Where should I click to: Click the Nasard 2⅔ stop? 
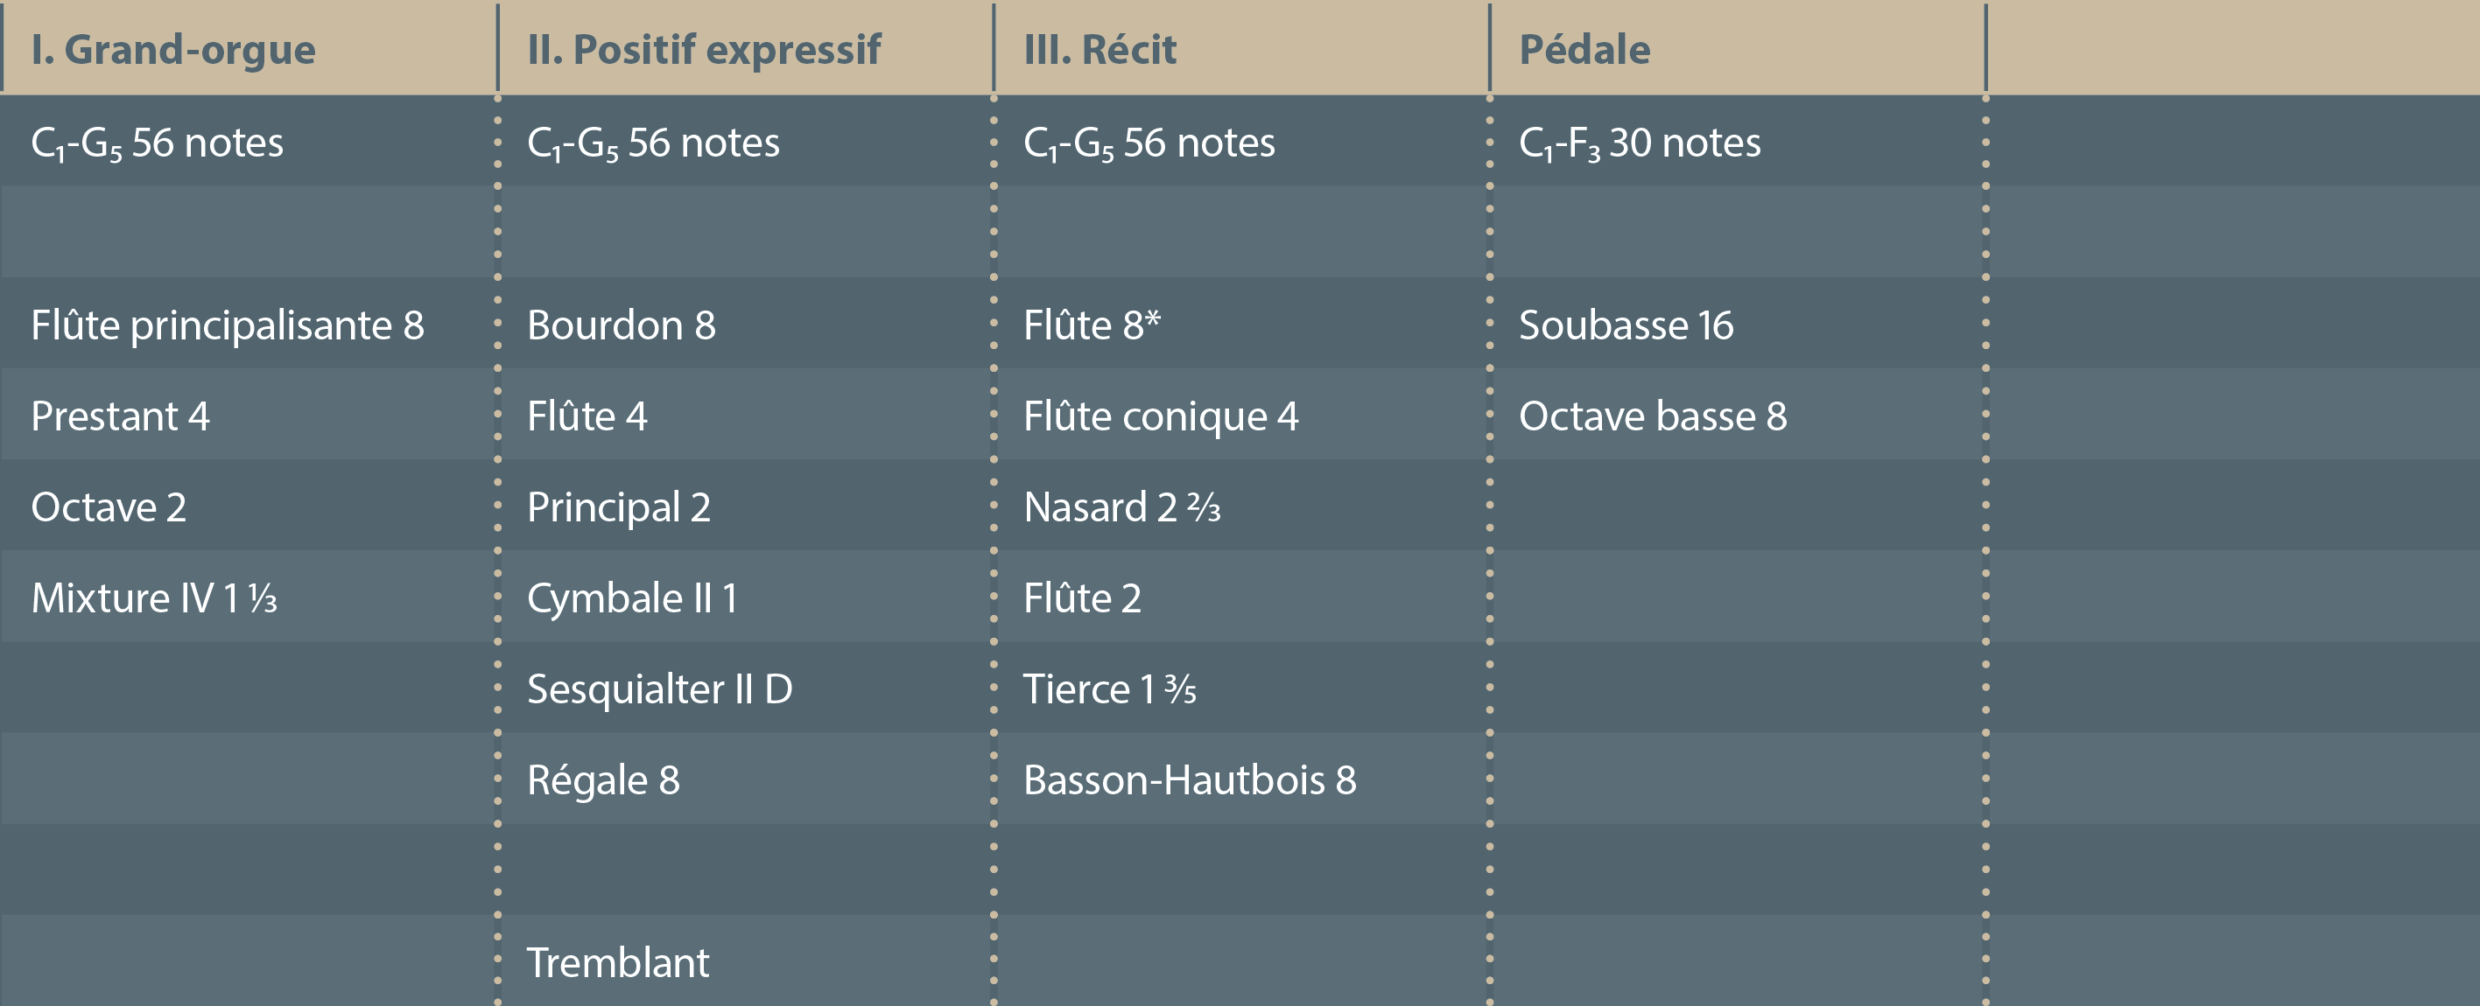point(1121,506)
